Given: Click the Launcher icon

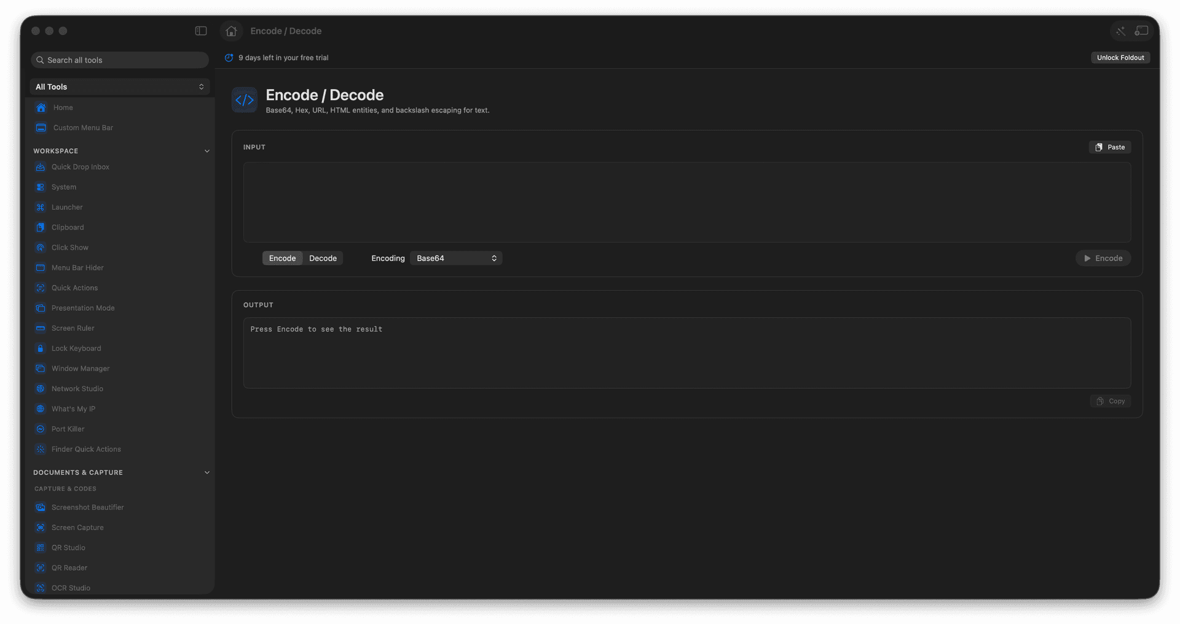Looking at the screenshot, I should click(41, 208).
